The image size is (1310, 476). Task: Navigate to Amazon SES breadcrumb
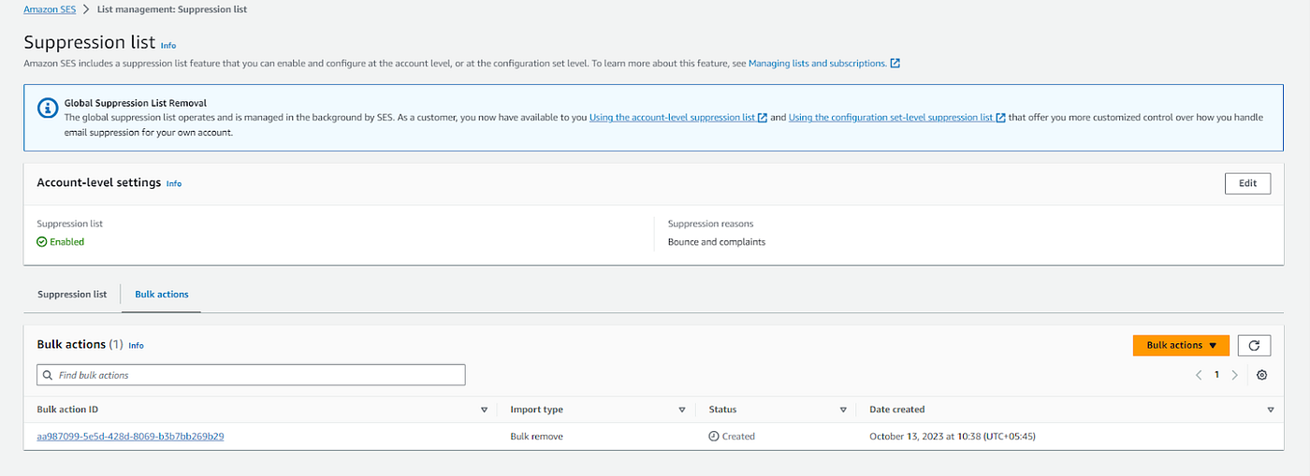(x=51, y=9)
